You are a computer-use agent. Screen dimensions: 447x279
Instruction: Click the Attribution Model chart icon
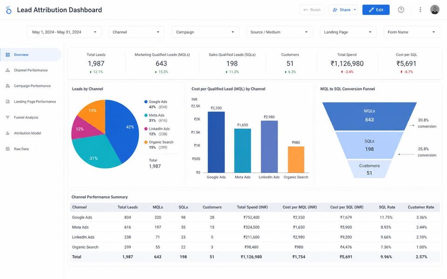click(x=8, y=133)
